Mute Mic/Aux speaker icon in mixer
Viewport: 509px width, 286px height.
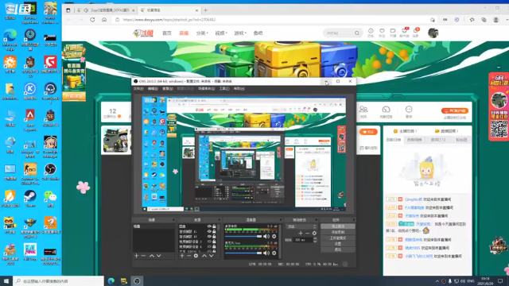[266, 253]
